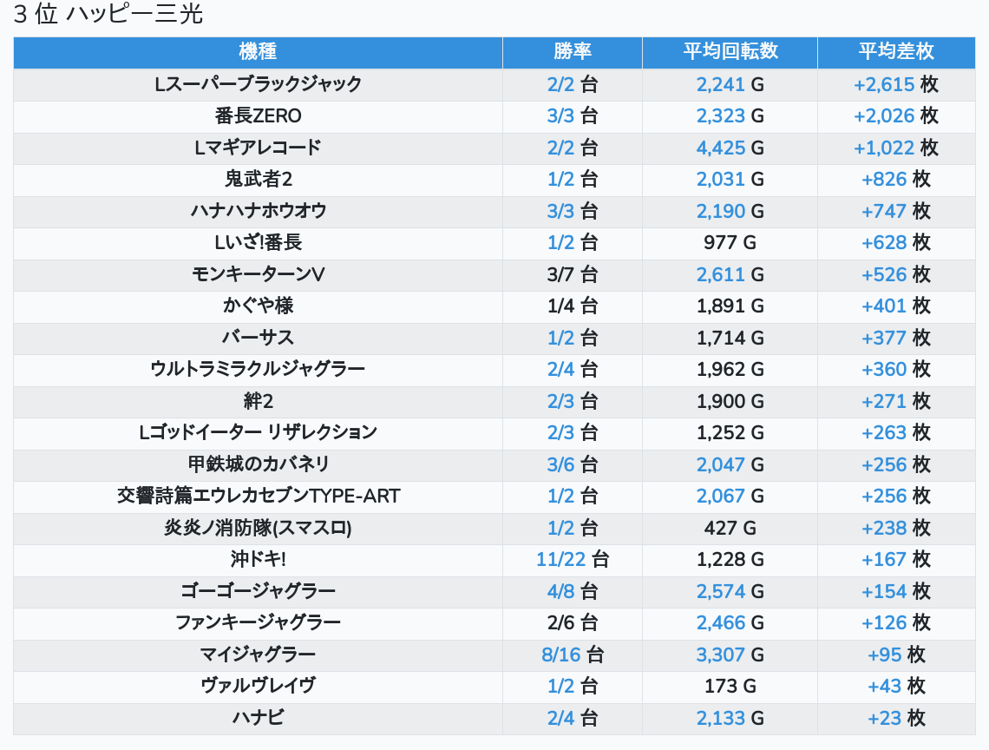Click the +23 枚 difference value
Viewport: 989px width, 750px height.
coord(895,719)
